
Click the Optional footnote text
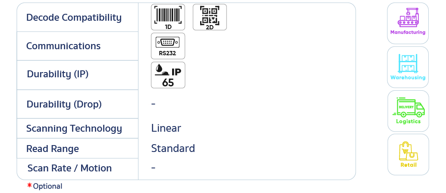pos(47,187)
